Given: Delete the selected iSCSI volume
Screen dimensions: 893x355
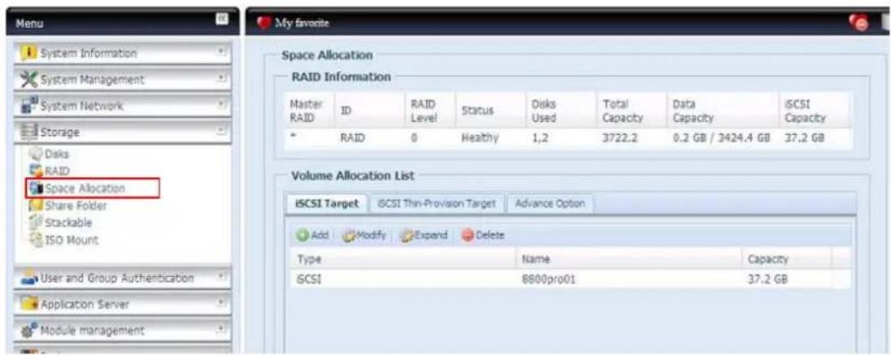Looking at the screenshot, I should pyautogui.click(x=482, y=235).
